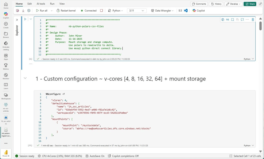Run the first cell with play icon
The height and width of the screenshot is (159, 264).
click(25, 19)
